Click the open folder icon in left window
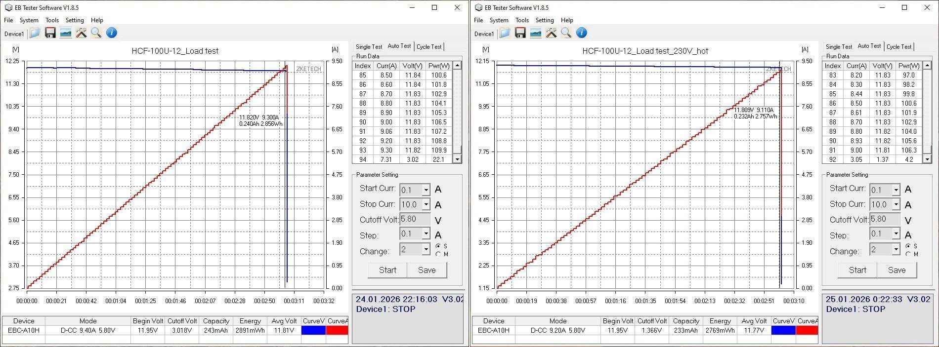Image resolution: width=939 pixels, height=347 pixels. 35,33
